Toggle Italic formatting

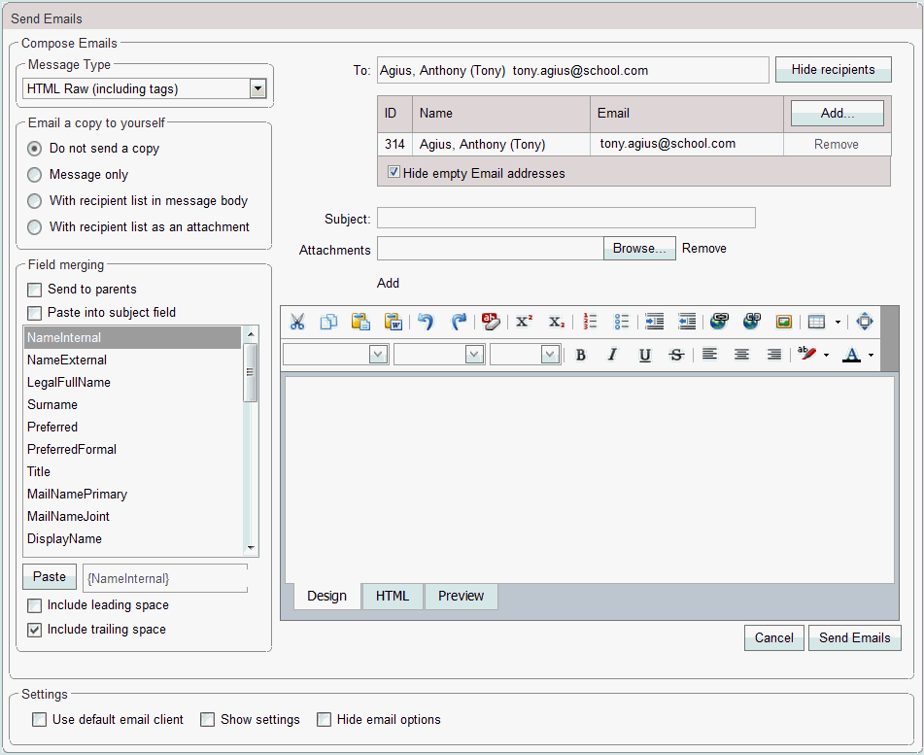(612, 355)
